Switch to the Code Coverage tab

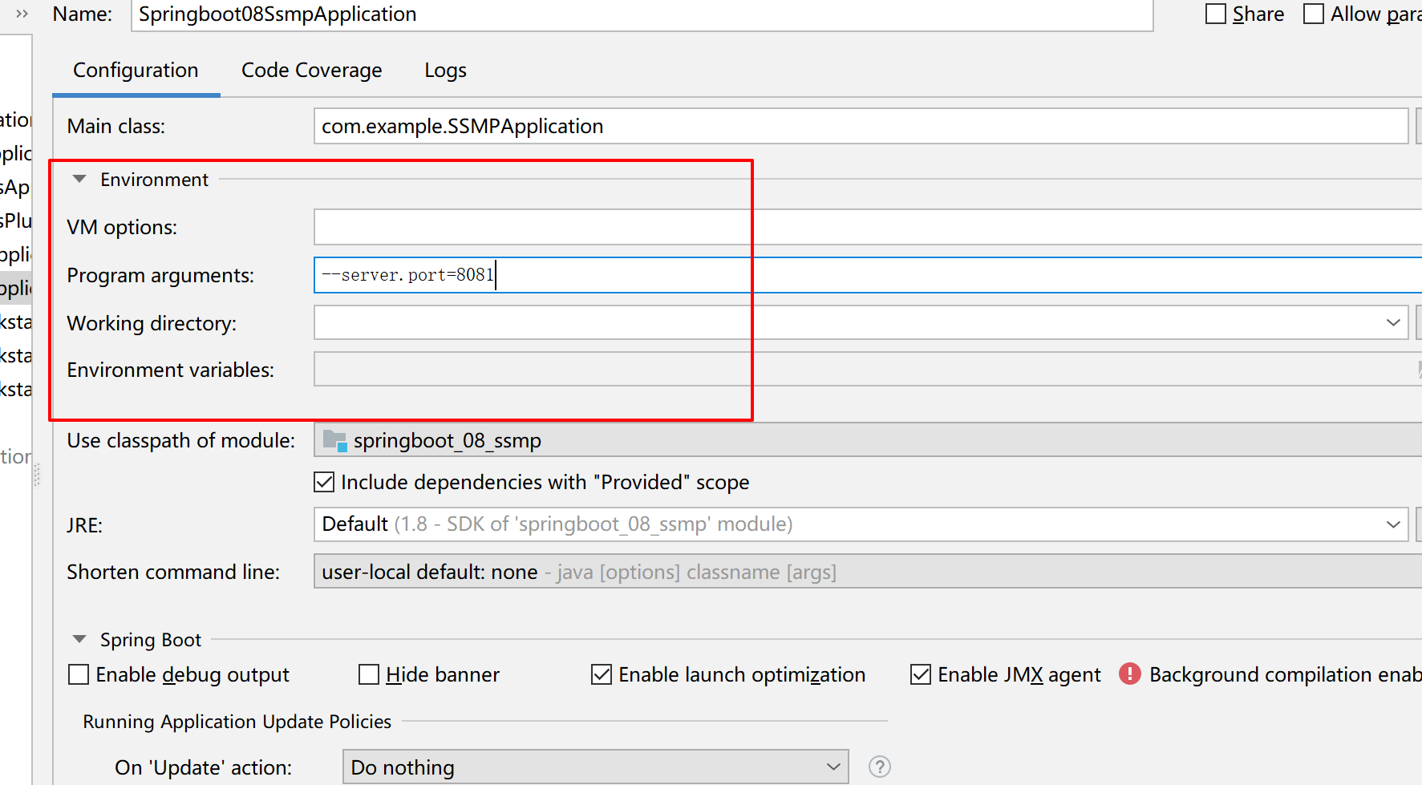click(x=312, y=71)
